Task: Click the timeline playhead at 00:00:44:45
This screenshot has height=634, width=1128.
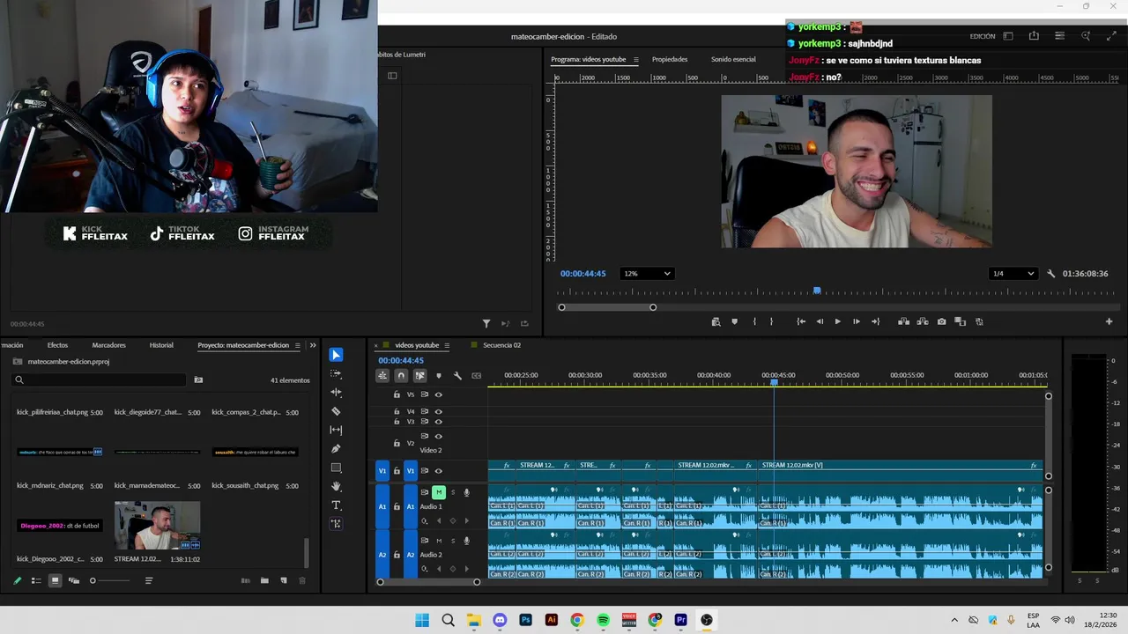Action: [x=774, y=381]
